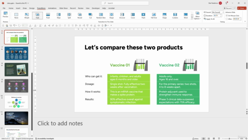Switch to Slide Sorter view

coord(208,138)
